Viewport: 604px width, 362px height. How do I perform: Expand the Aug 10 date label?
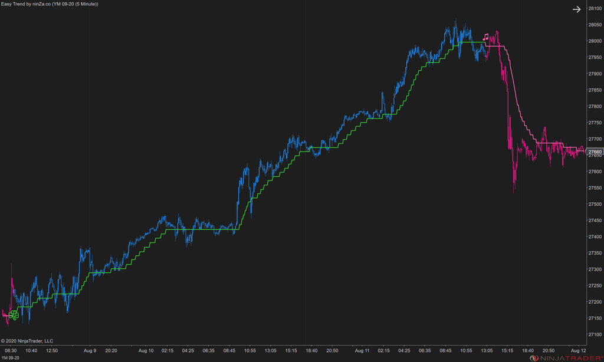145,350
